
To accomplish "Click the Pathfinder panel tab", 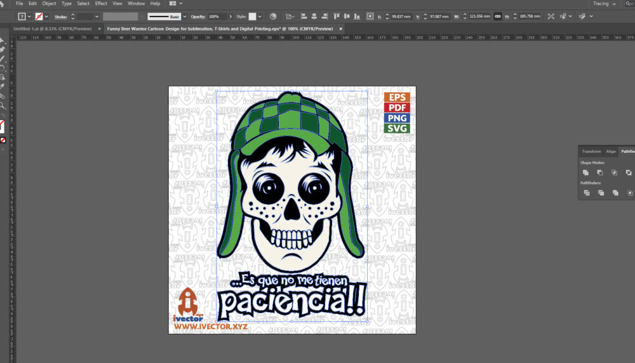I will coord(627,151).
